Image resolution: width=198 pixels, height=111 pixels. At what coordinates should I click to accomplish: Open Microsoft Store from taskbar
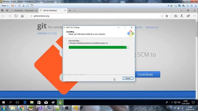(39, 102)
